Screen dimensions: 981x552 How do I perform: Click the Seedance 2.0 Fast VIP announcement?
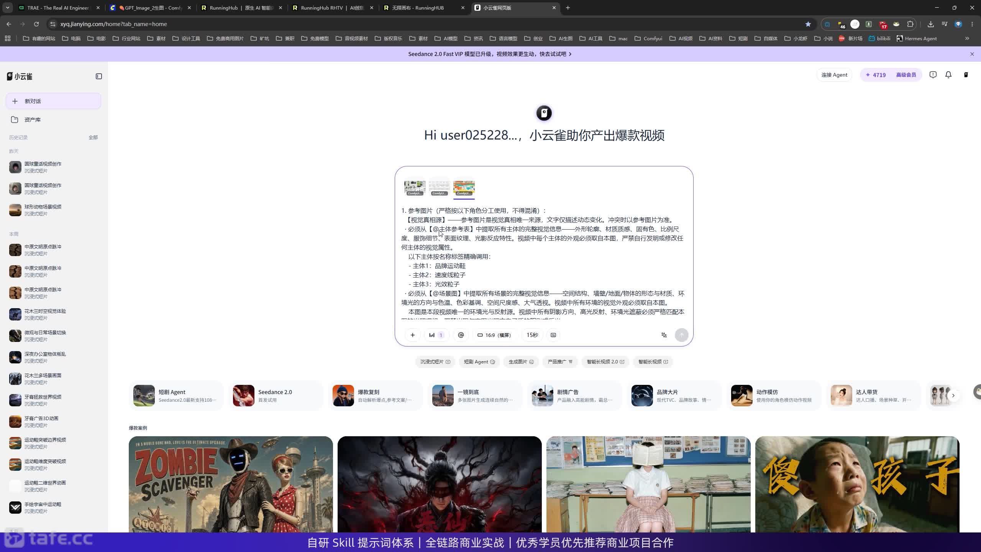pyautogui.click(x=490, y=54)
